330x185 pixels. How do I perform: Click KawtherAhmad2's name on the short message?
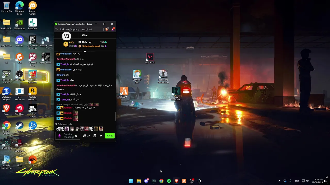(66, 59)
